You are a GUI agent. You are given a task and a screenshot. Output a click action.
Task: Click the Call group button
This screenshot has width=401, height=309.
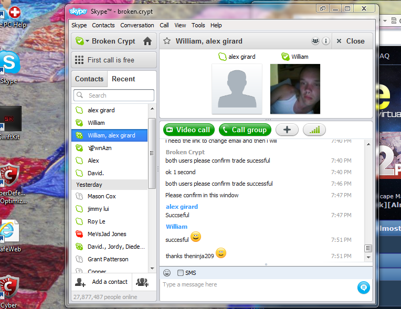[x=245, y=130]
